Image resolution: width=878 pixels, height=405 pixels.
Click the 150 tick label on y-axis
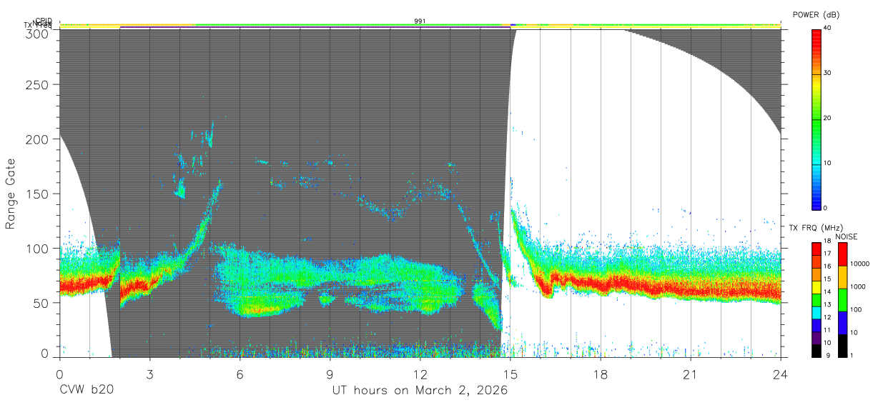click(39, 194)
